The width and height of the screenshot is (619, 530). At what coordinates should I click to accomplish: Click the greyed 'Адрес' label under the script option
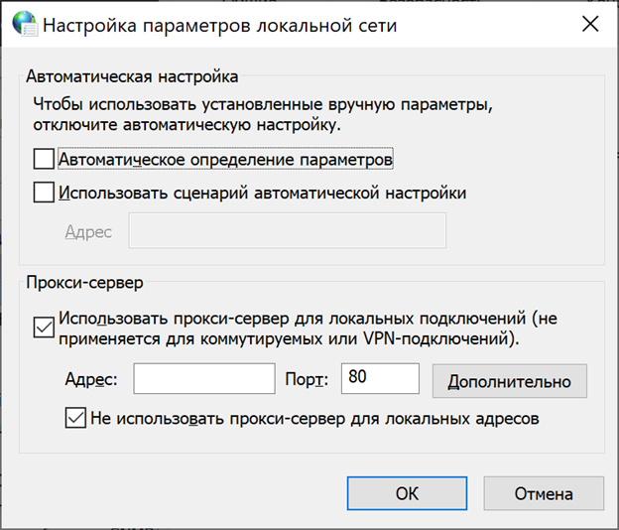88,232
